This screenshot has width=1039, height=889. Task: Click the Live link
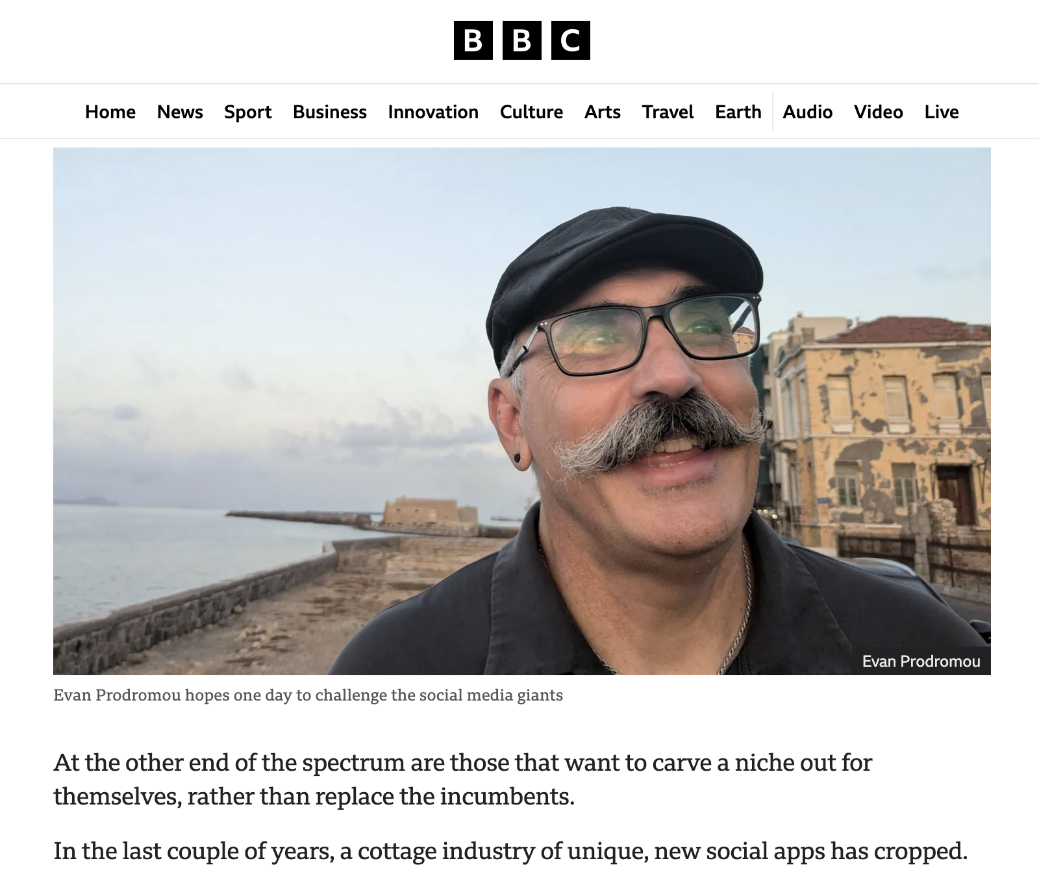(942, 112)
